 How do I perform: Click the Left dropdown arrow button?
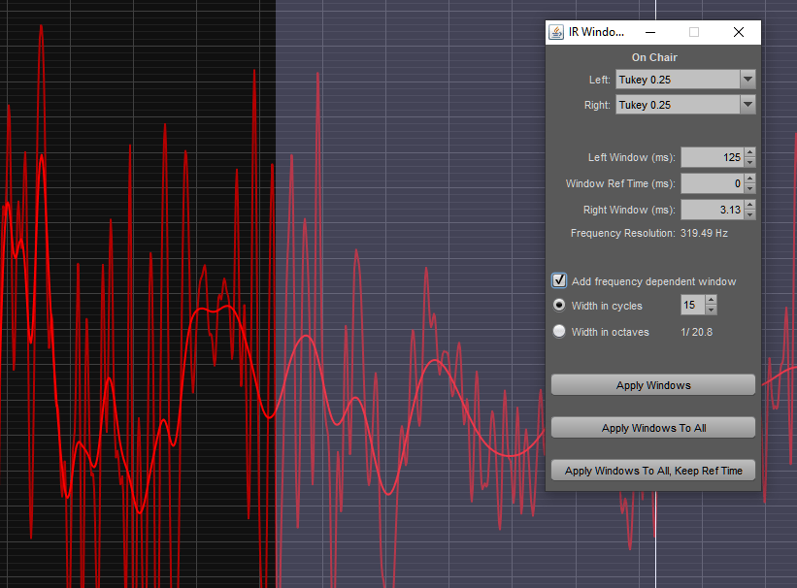point(747,80)
